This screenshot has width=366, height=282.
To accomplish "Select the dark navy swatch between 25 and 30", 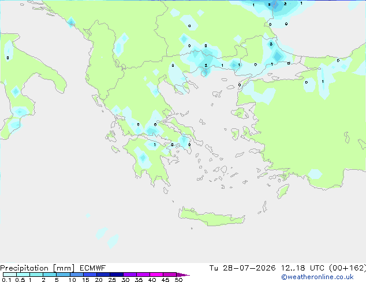I will 116,275.
